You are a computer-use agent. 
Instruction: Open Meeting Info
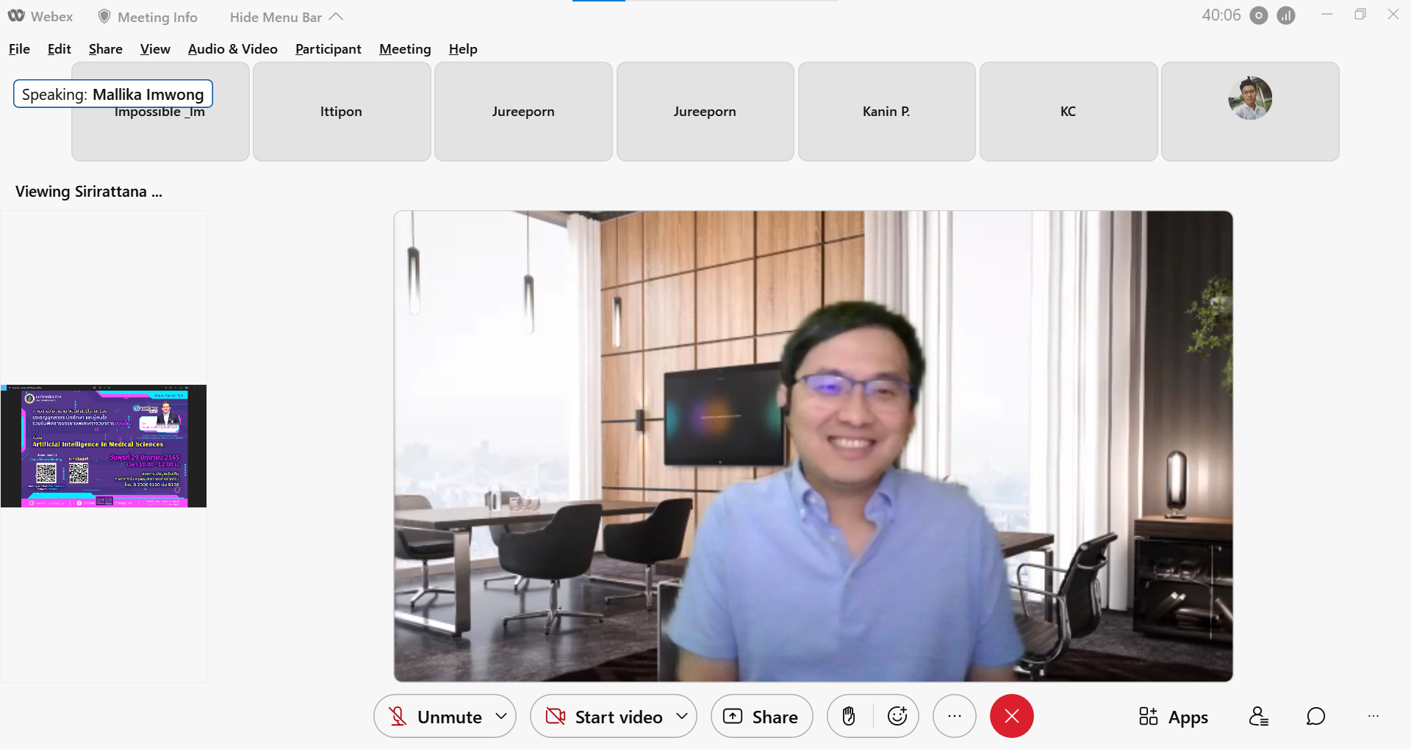148,17
